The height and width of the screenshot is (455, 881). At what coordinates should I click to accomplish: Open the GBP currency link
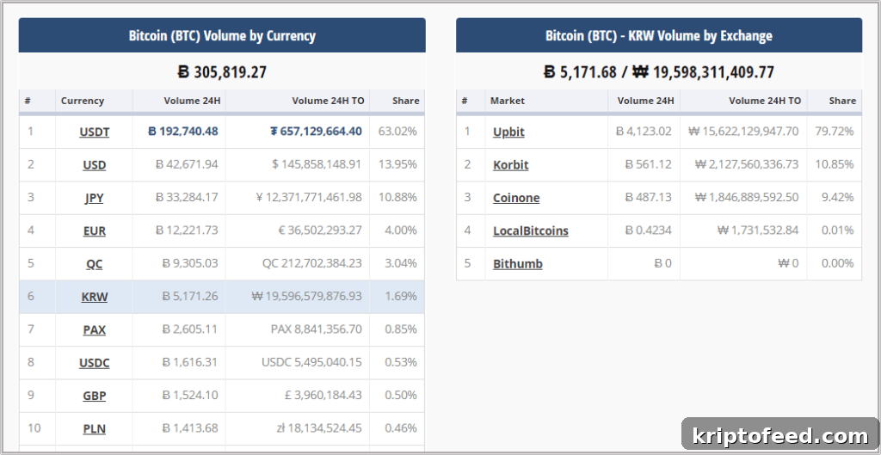[x=95, y=396]
